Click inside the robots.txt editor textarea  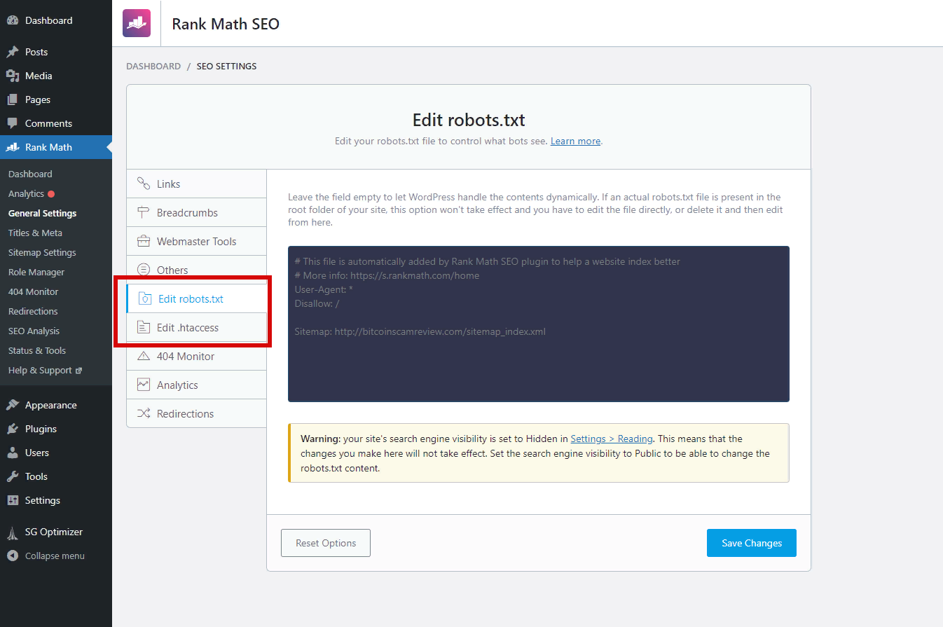[x=539, y=324]
